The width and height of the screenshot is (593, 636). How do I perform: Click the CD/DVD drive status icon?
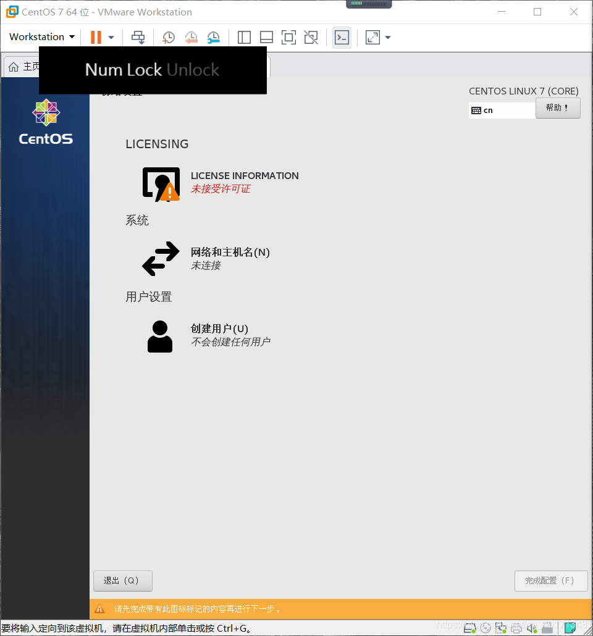pyautogui.click(x=486, y=629)
